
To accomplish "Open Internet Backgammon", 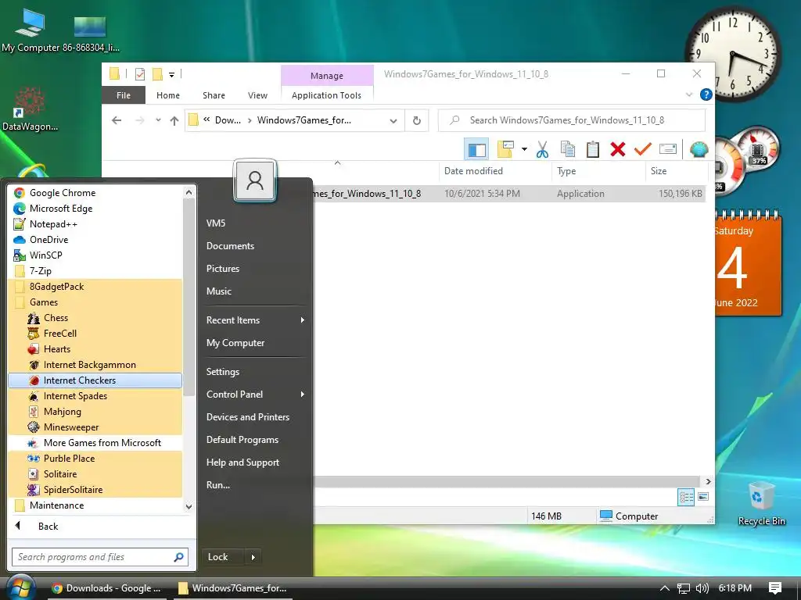I will 95,365.
